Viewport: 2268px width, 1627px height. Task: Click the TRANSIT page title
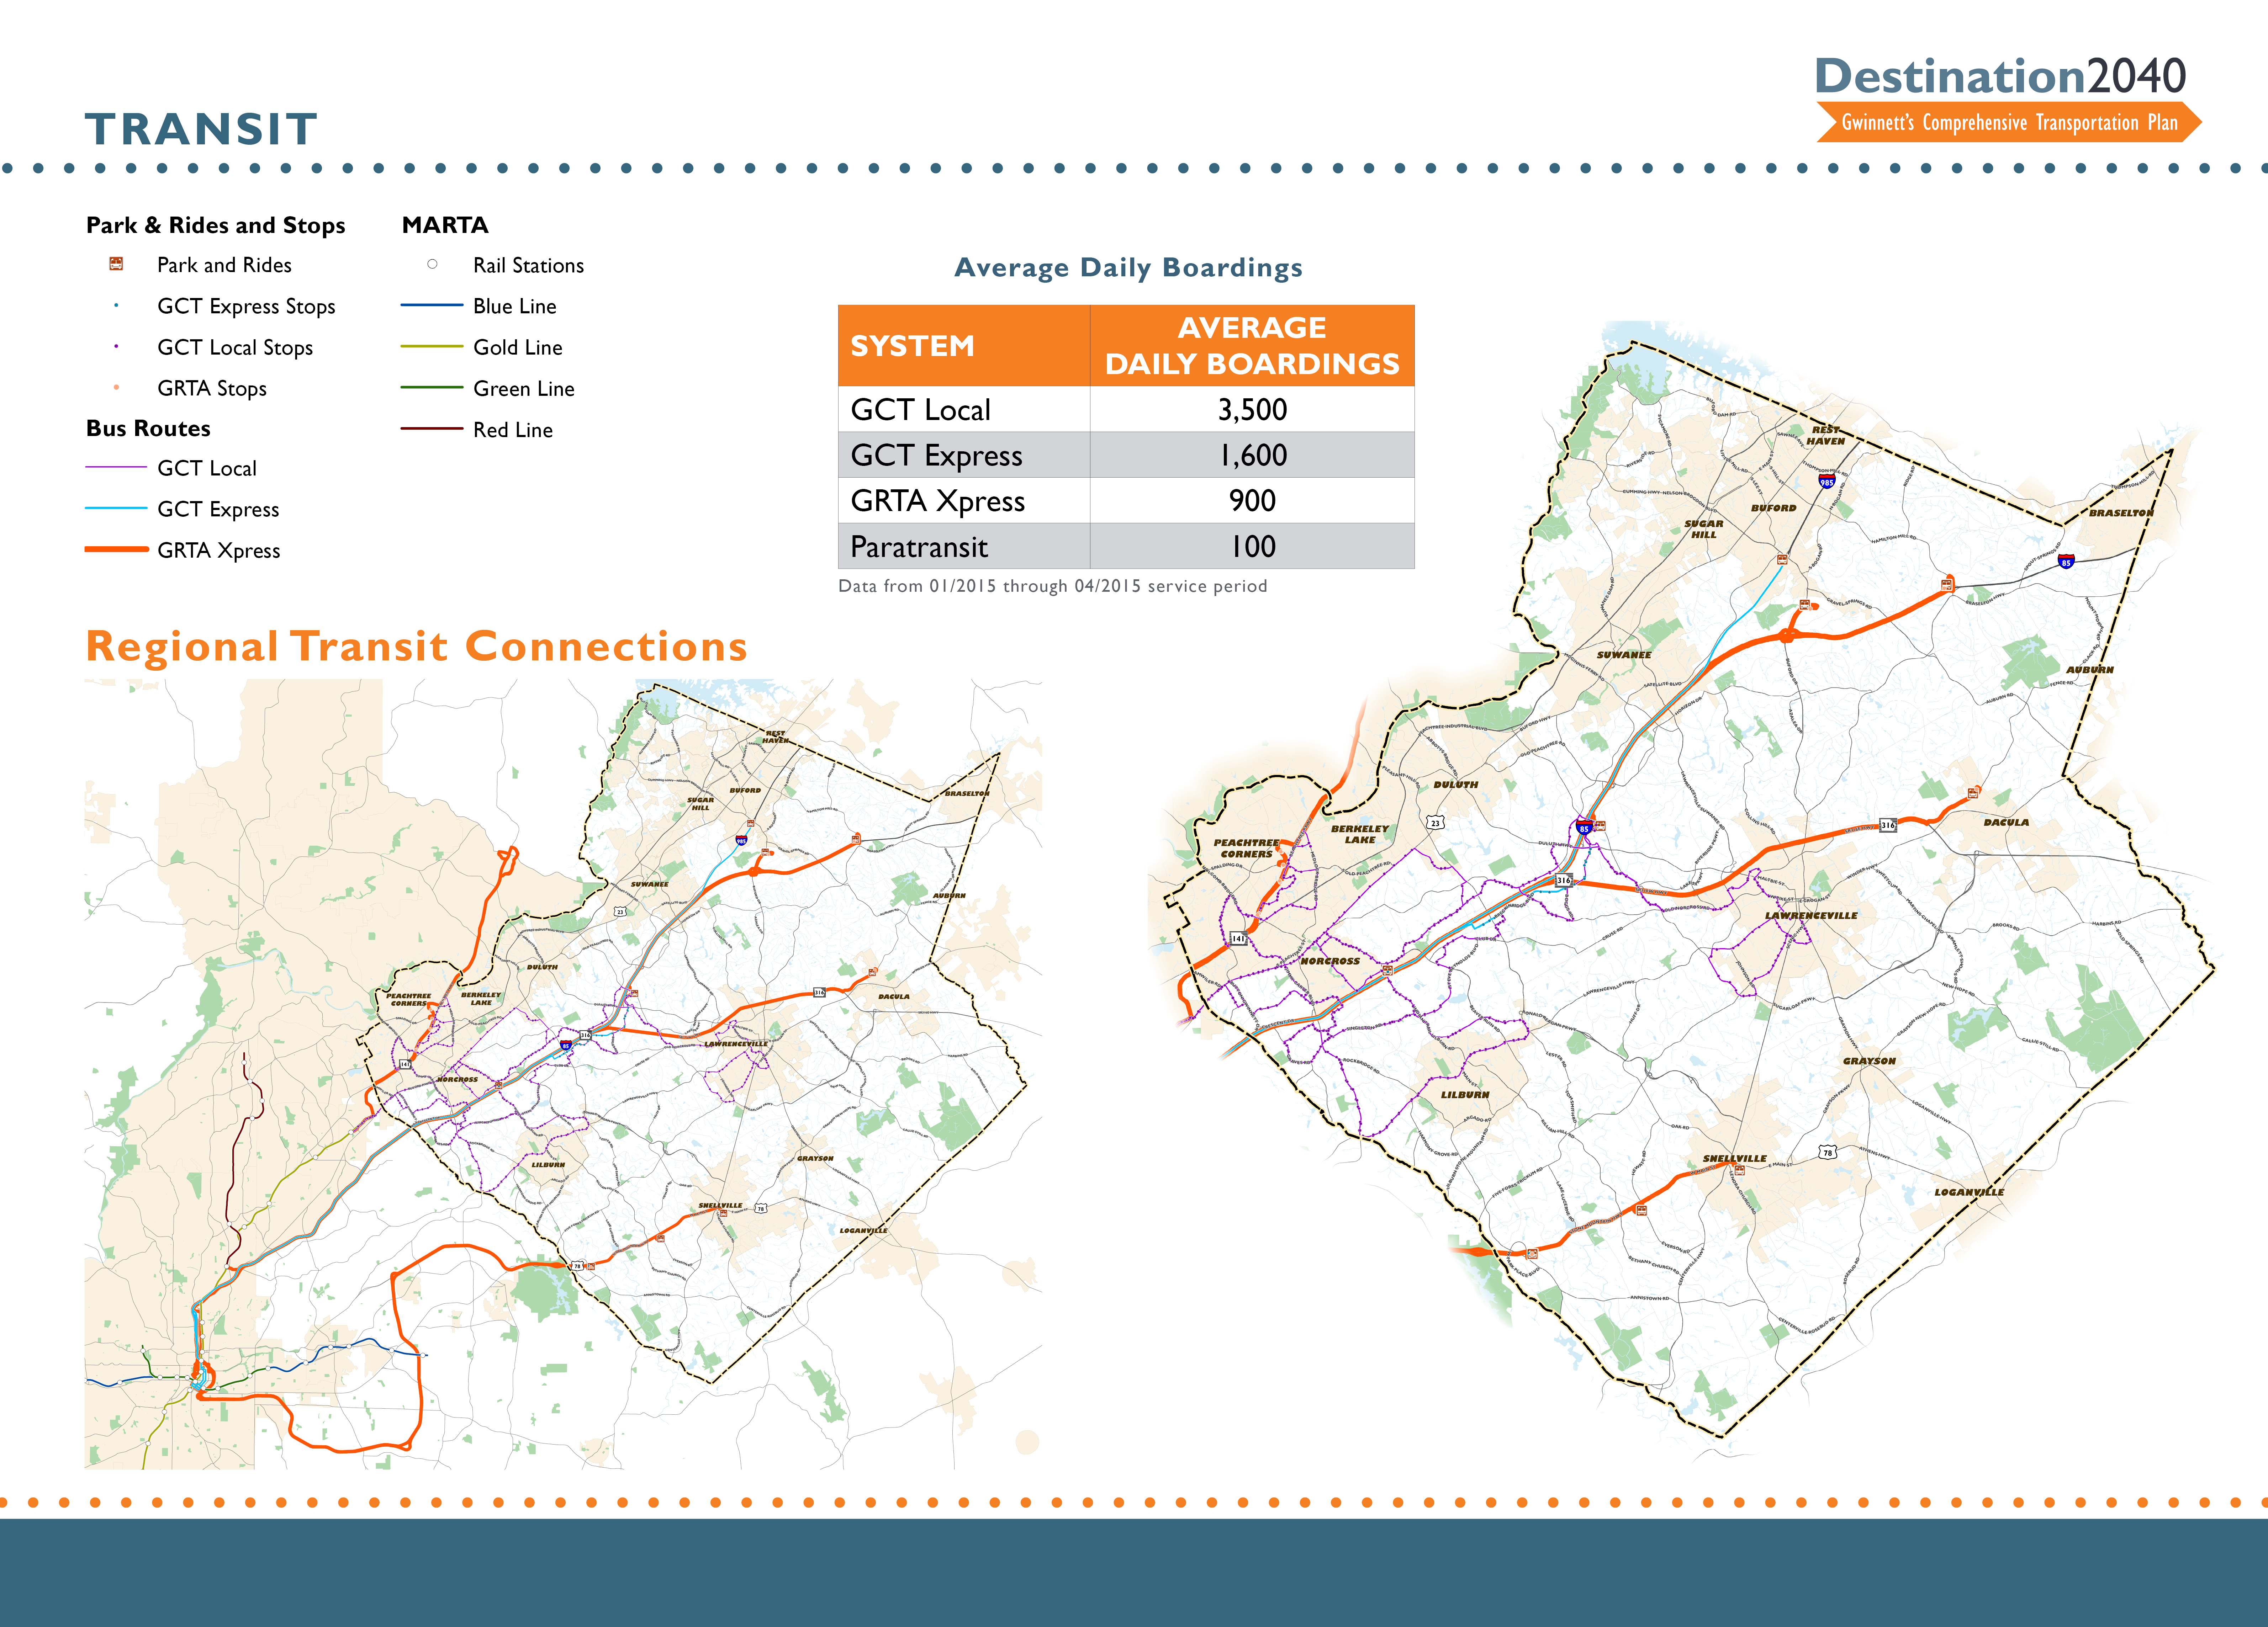click(x=202, y=129)
